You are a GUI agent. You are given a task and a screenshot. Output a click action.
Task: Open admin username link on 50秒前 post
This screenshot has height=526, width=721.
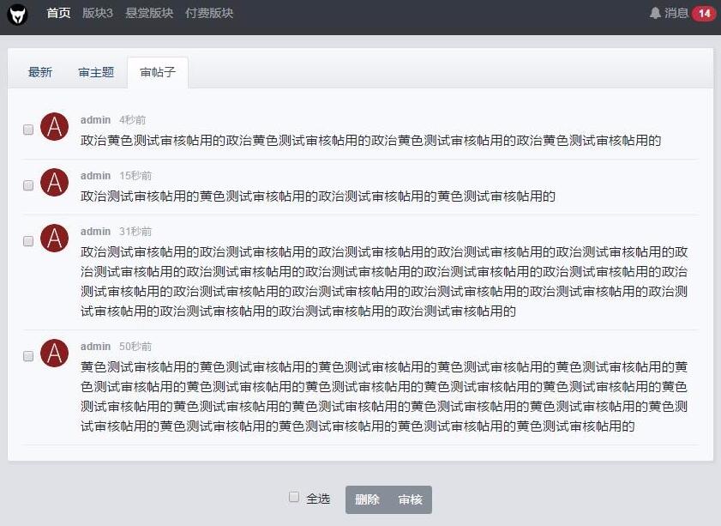[x=96, y=346]
